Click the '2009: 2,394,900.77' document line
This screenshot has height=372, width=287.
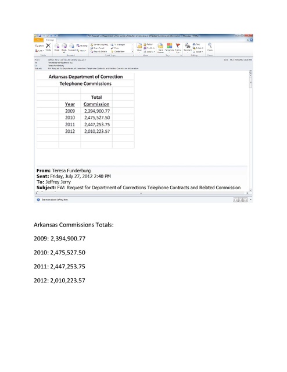click(x=59, y=239)
